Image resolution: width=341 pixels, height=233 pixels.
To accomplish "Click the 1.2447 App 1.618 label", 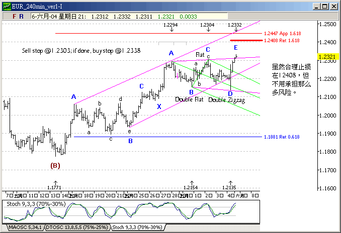I will point(283,34).
